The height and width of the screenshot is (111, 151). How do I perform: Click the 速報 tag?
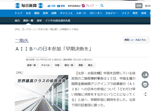(81, 65)
